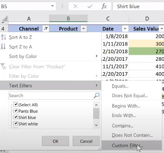Click the Insert Function fx icon
The height and width of the screenshot is (153, 164).
[104, 6]
